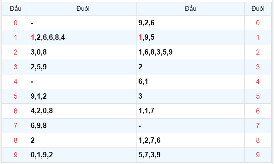Screen dimensions: 274x164
Task: Select the cell showing 0,1,9,2
Action: (42, 155)
